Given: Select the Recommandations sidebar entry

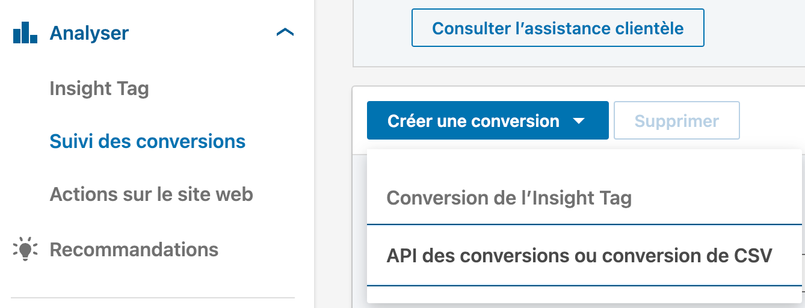Looking at the screenshot, I should (x=134, y=249).
